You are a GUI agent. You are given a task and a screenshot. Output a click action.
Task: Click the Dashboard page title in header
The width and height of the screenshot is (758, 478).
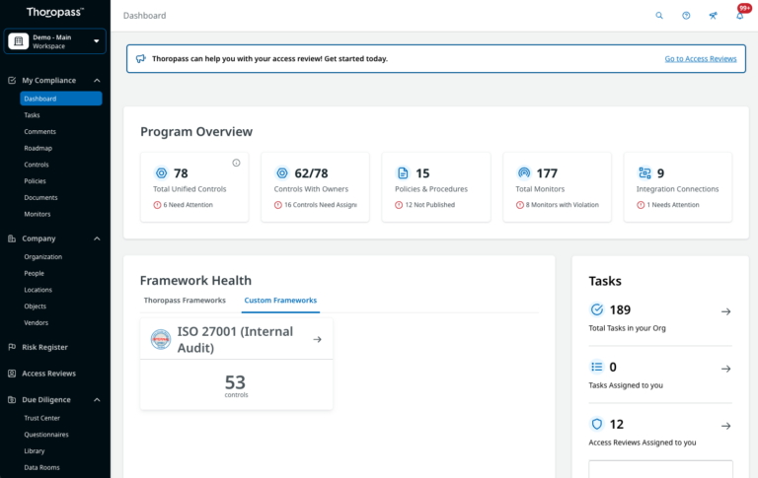pos(144,16)
